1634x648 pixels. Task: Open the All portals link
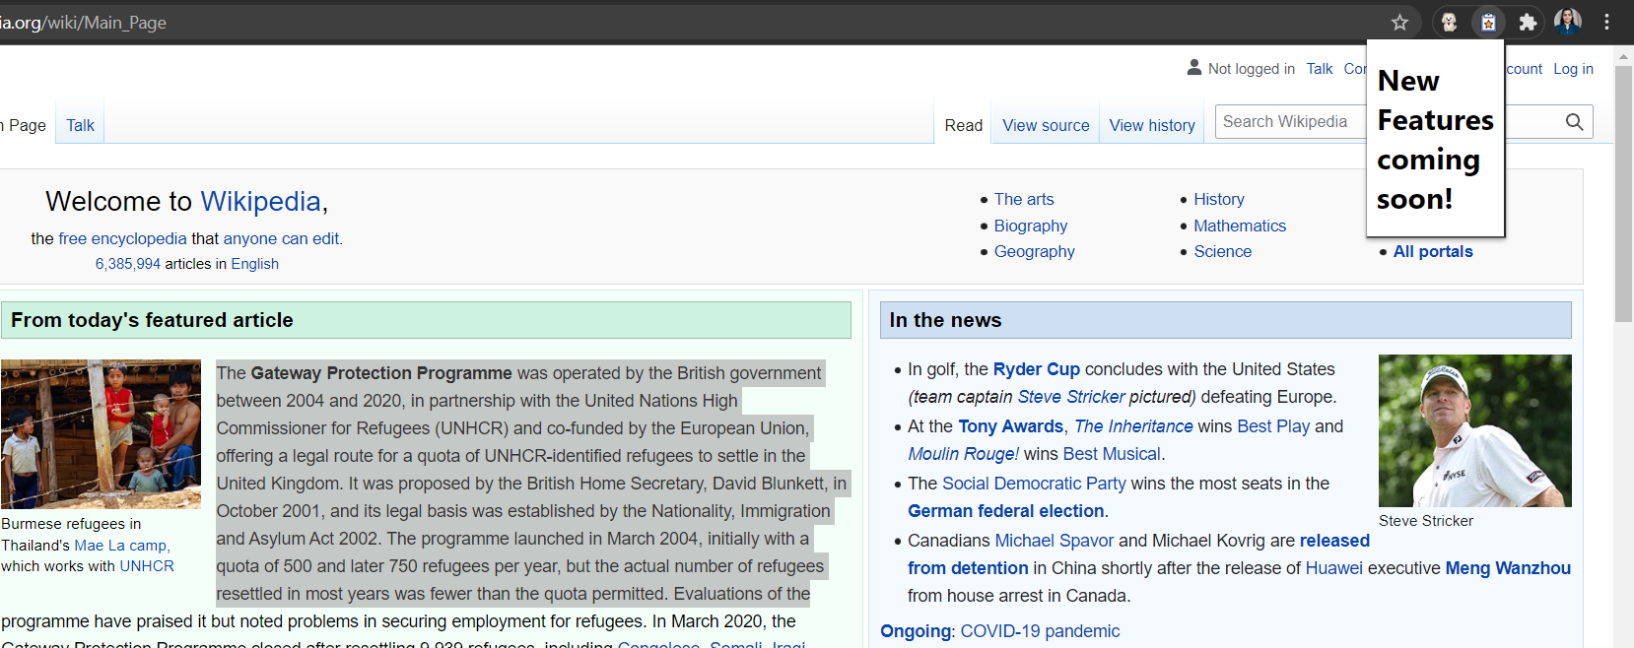pyautogui.click(x=1433, y=251)
